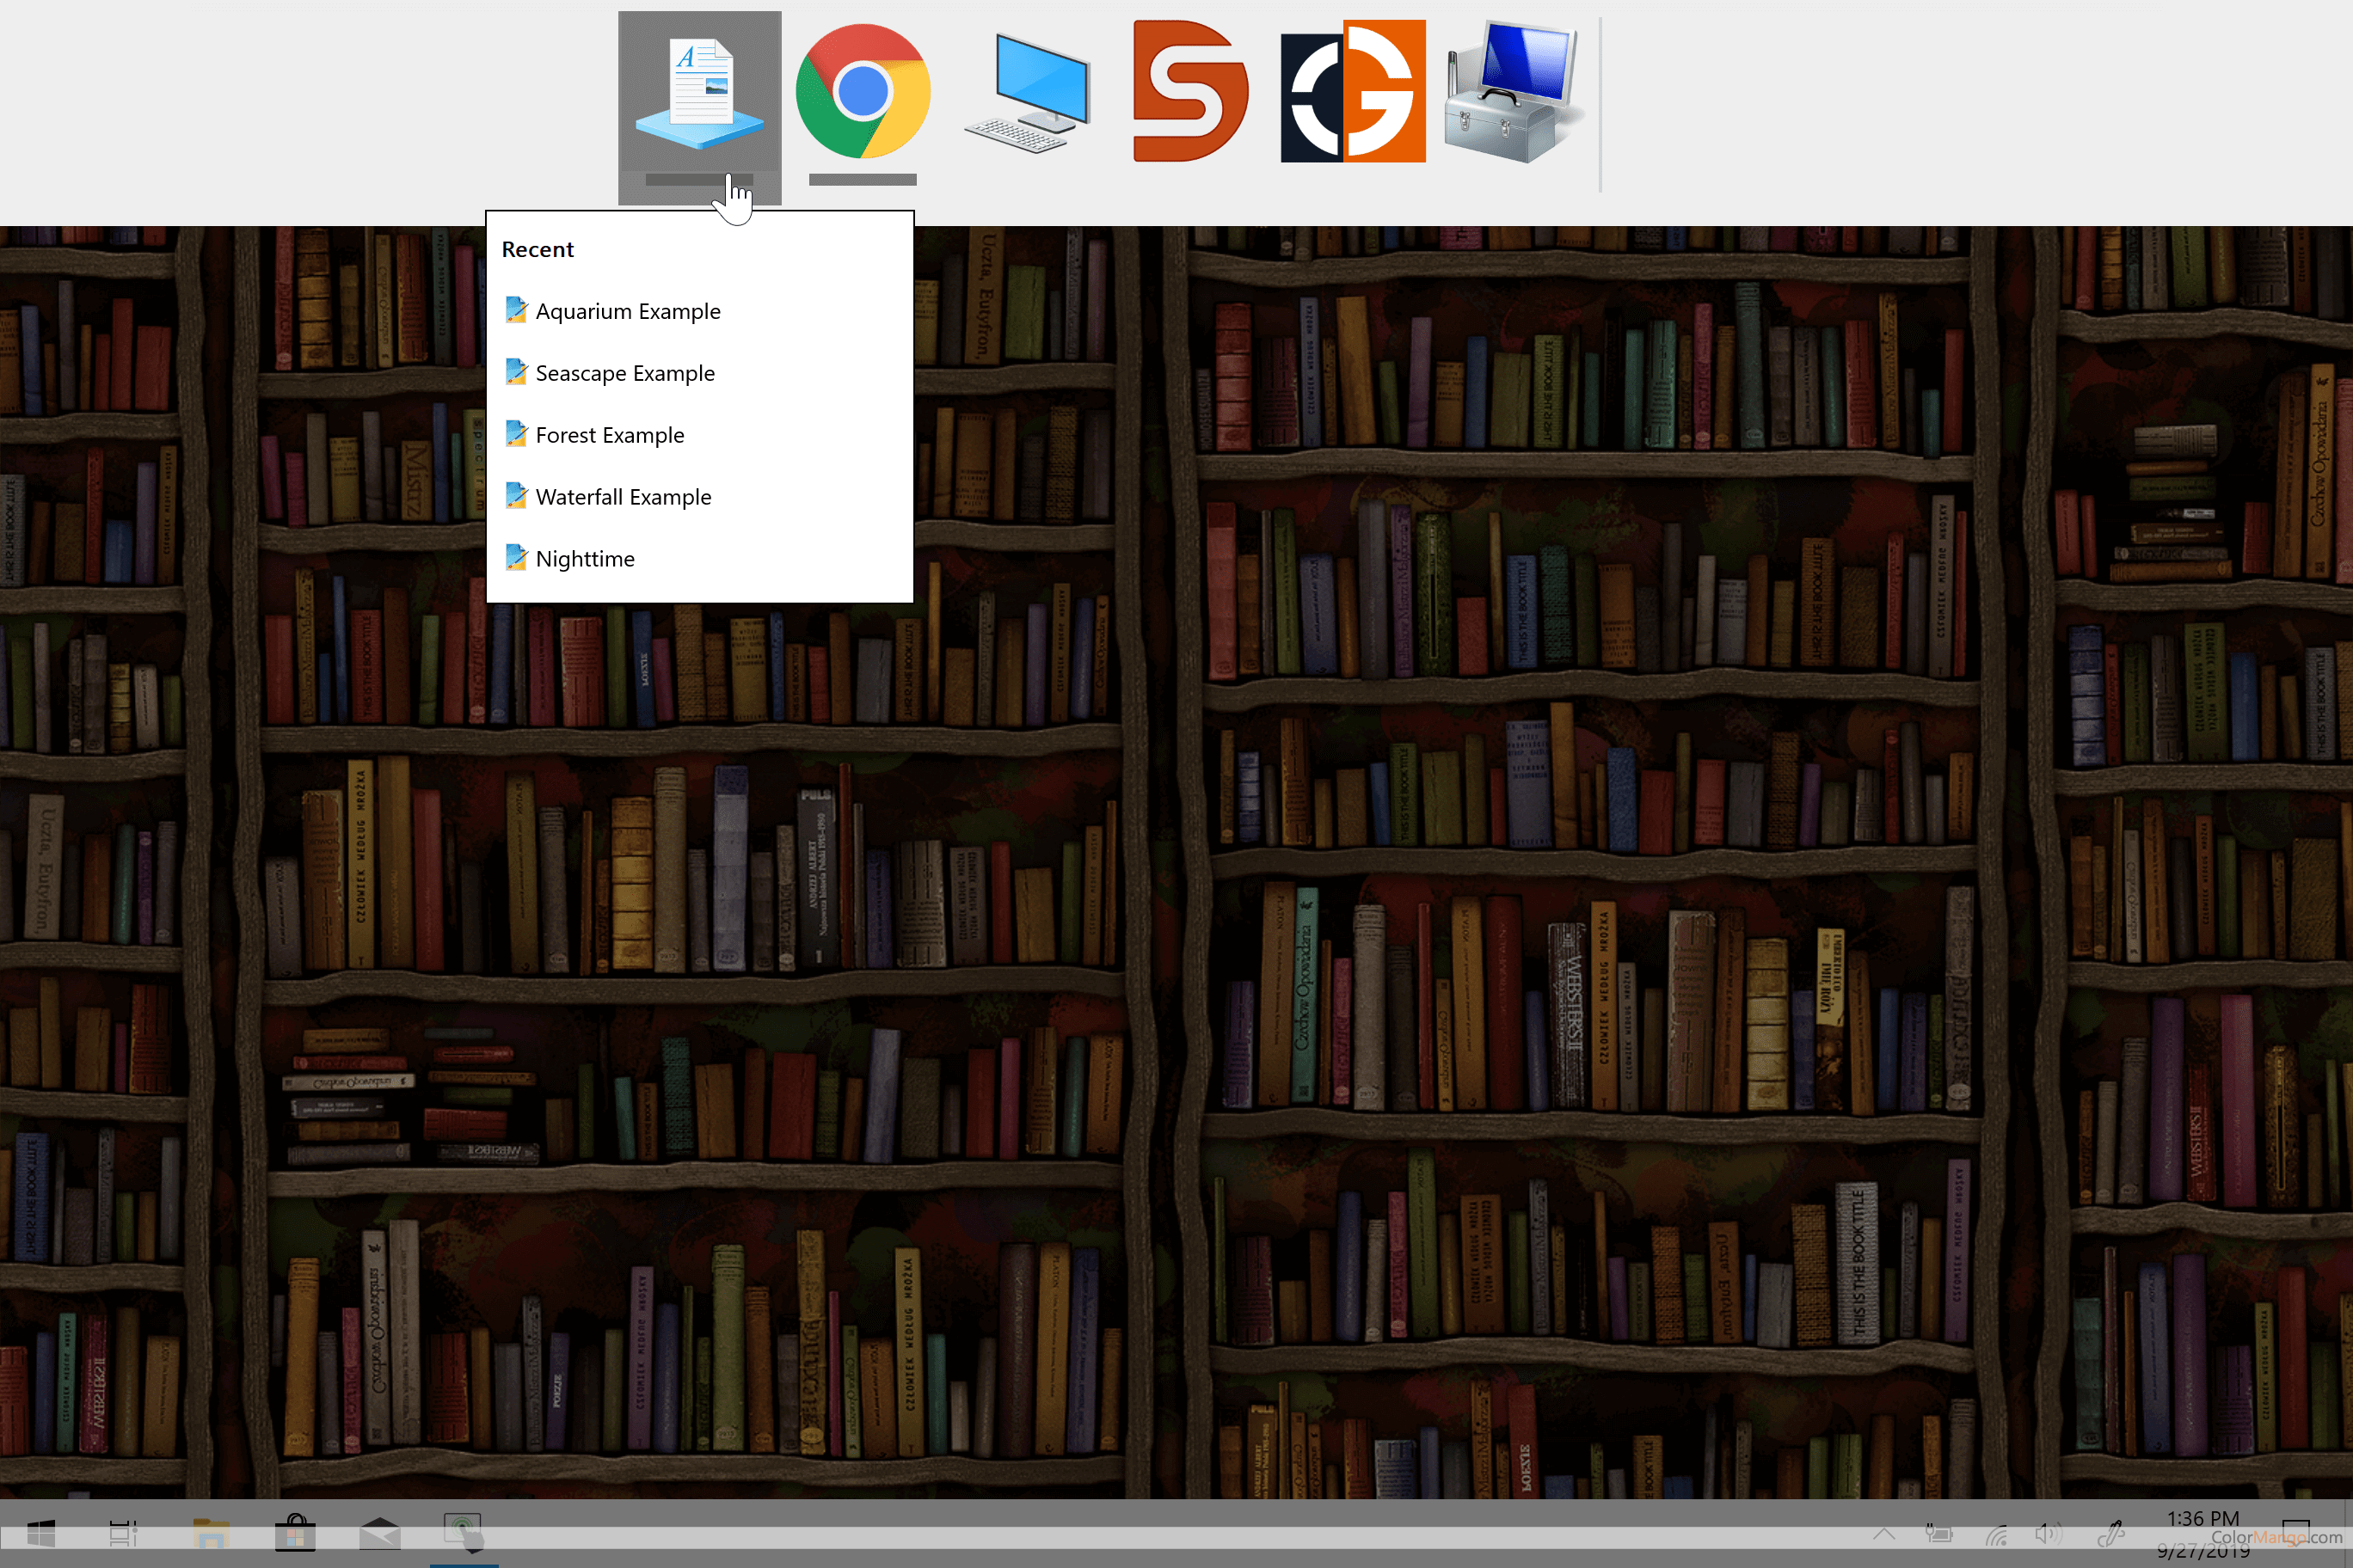This screenshot has height=1568, width=2353.
Task: Open Waterfall Example recent item
Action: [x=623, y=497]
